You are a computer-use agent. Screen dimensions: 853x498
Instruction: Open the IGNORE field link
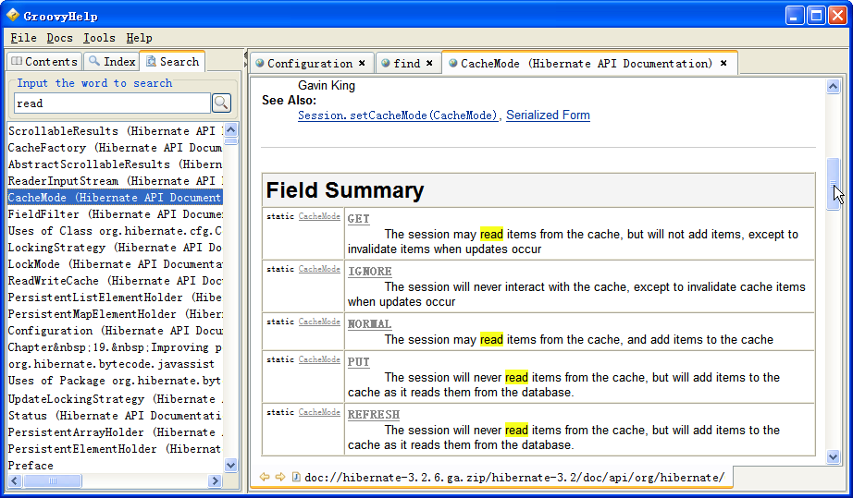(370, 272)
